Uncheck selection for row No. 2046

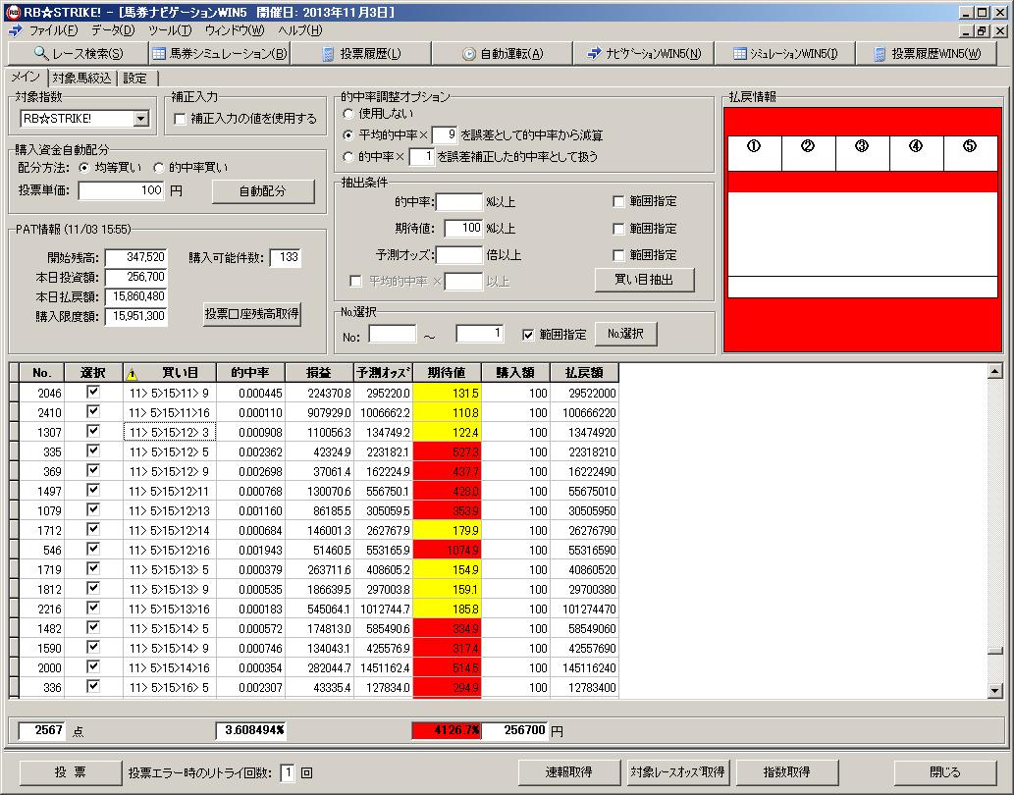click(93, 392)
